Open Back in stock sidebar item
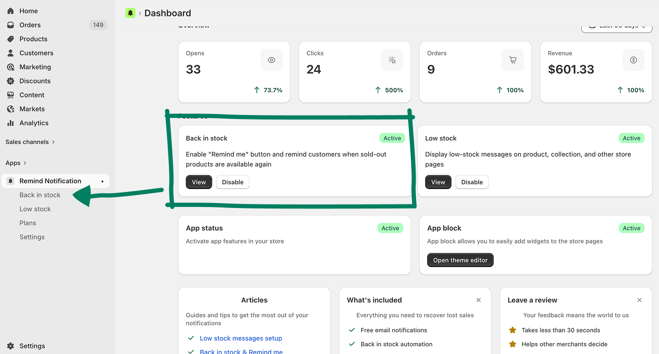Screen dimensions: 659x354 coord(40,195)
